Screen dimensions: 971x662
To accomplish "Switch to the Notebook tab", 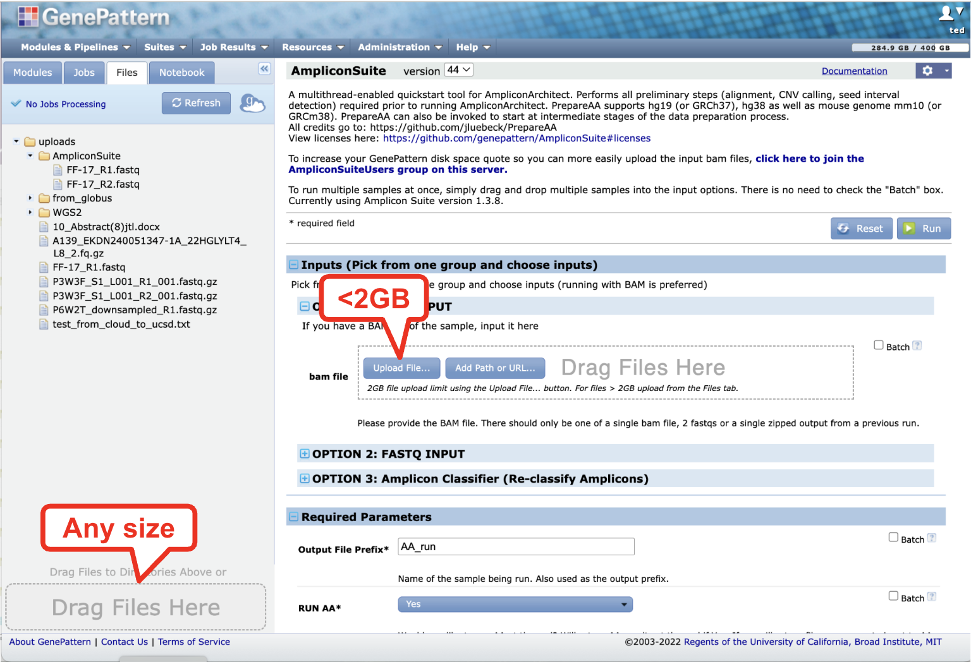I will pyautogui.click(x=182, y=73).
